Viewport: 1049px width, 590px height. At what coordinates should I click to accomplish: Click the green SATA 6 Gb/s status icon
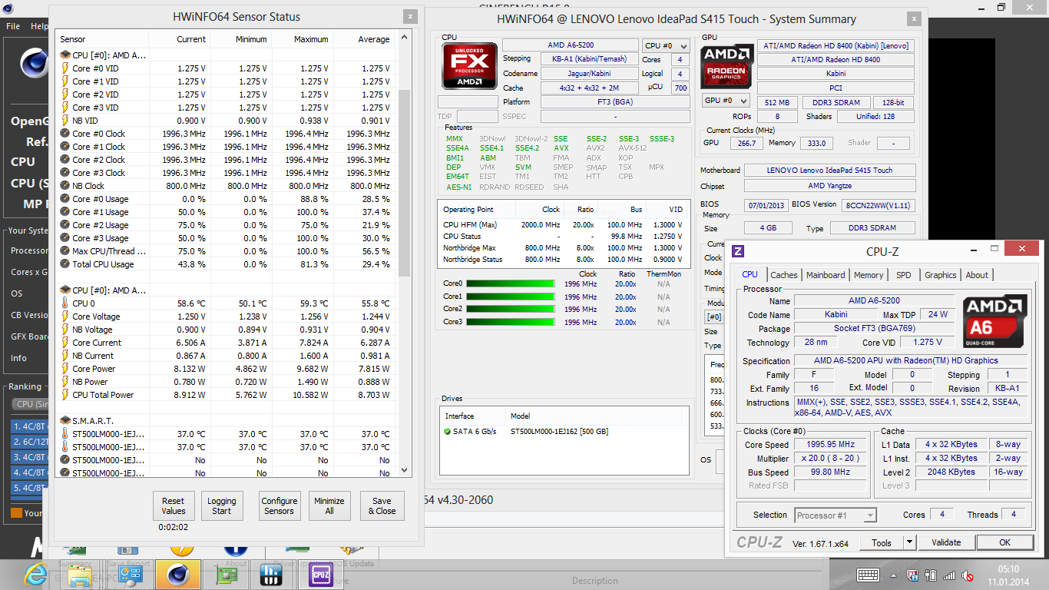[447, 432]
